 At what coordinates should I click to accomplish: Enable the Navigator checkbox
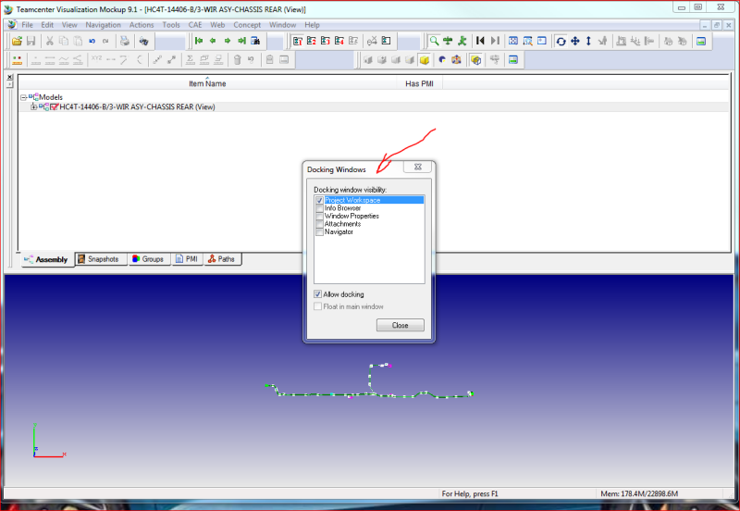click(x=319, y=231)
